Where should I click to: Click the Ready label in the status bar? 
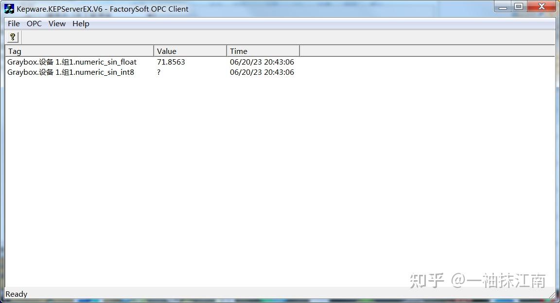coord(16,294)
